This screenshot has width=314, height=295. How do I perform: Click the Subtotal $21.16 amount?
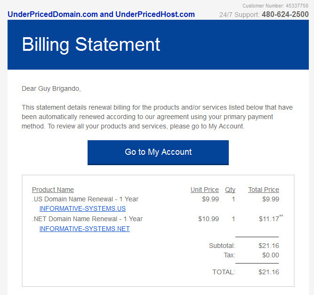pos(269,246)
